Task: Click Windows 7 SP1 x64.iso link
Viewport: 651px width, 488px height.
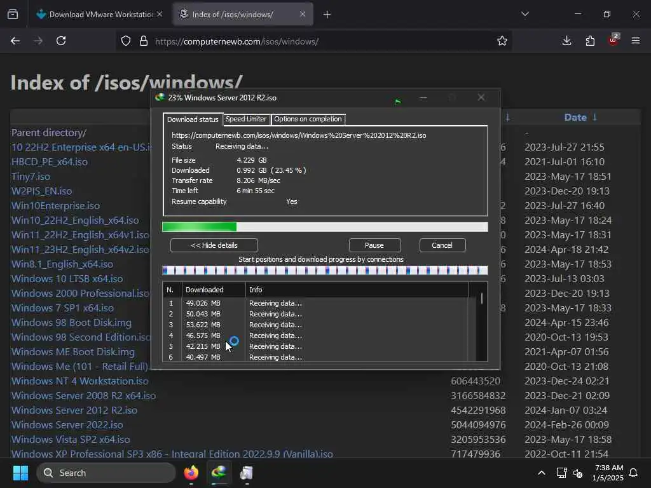Action: click(63, 308)
